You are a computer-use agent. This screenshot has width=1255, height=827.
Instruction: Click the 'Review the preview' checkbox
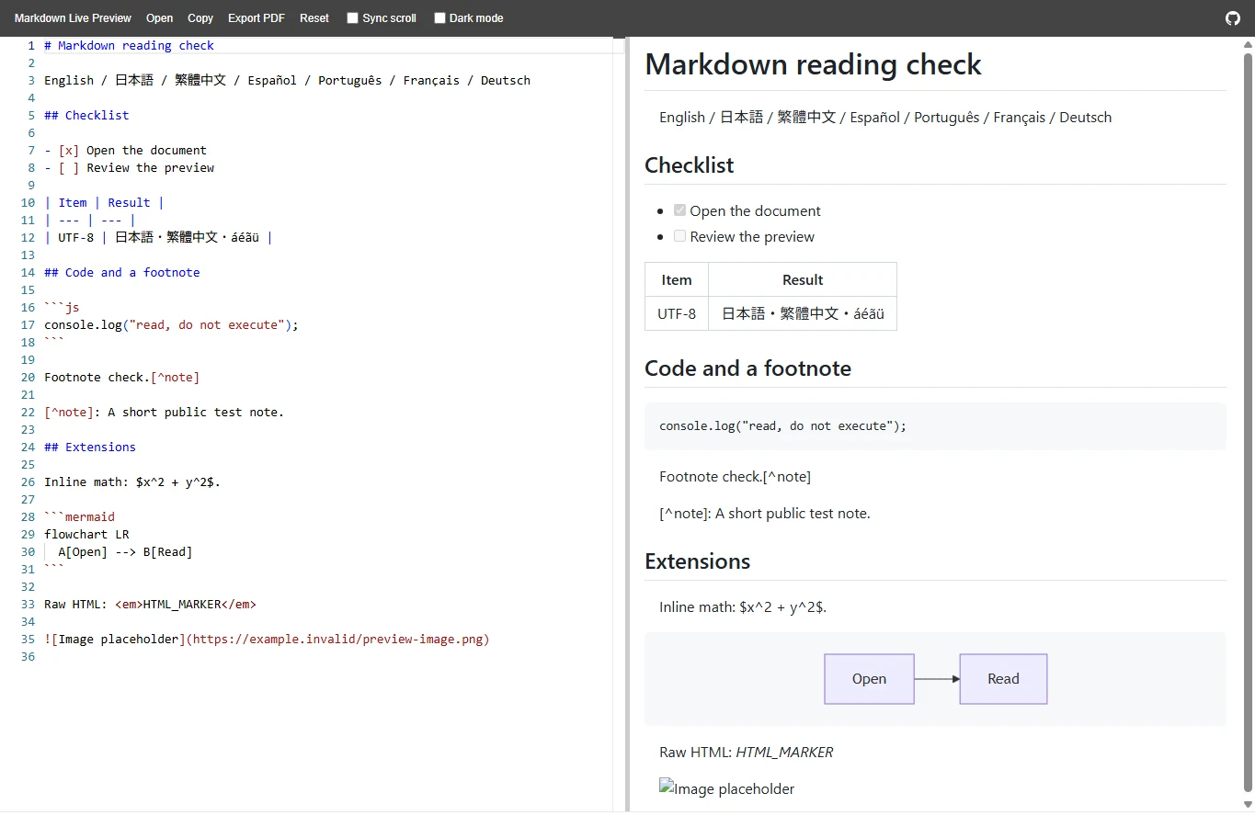click(679, 236)
